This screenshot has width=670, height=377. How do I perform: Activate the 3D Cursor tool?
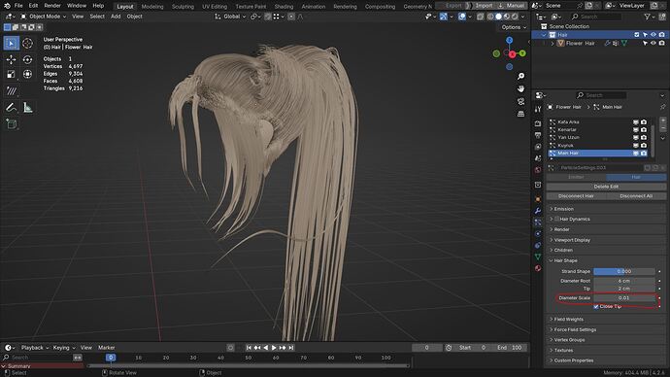(27, 43)
